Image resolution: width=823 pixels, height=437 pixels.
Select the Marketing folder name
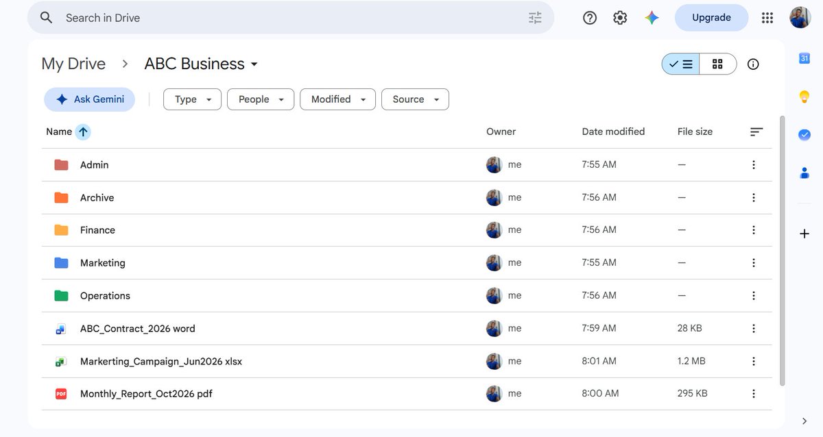pyautogui.click(x=102, y=263)
